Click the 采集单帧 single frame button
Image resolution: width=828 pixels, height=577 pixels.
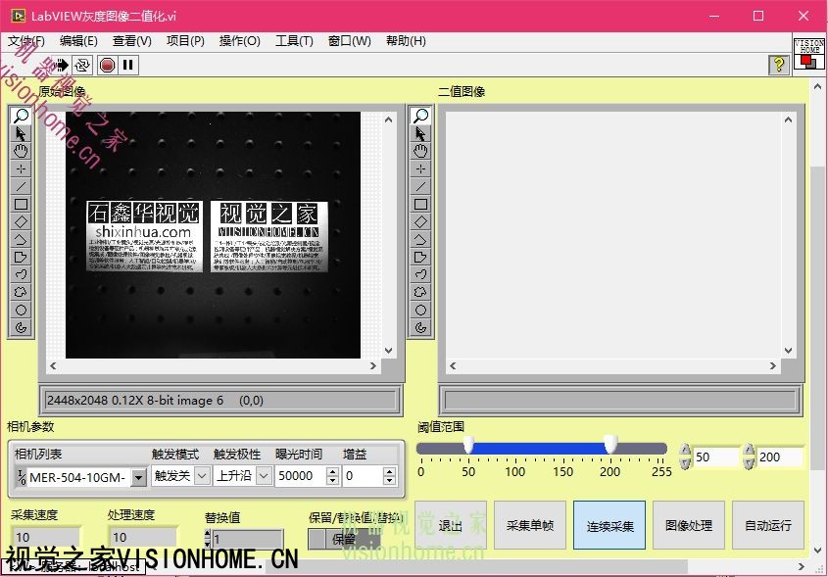(x=530, y=525)
